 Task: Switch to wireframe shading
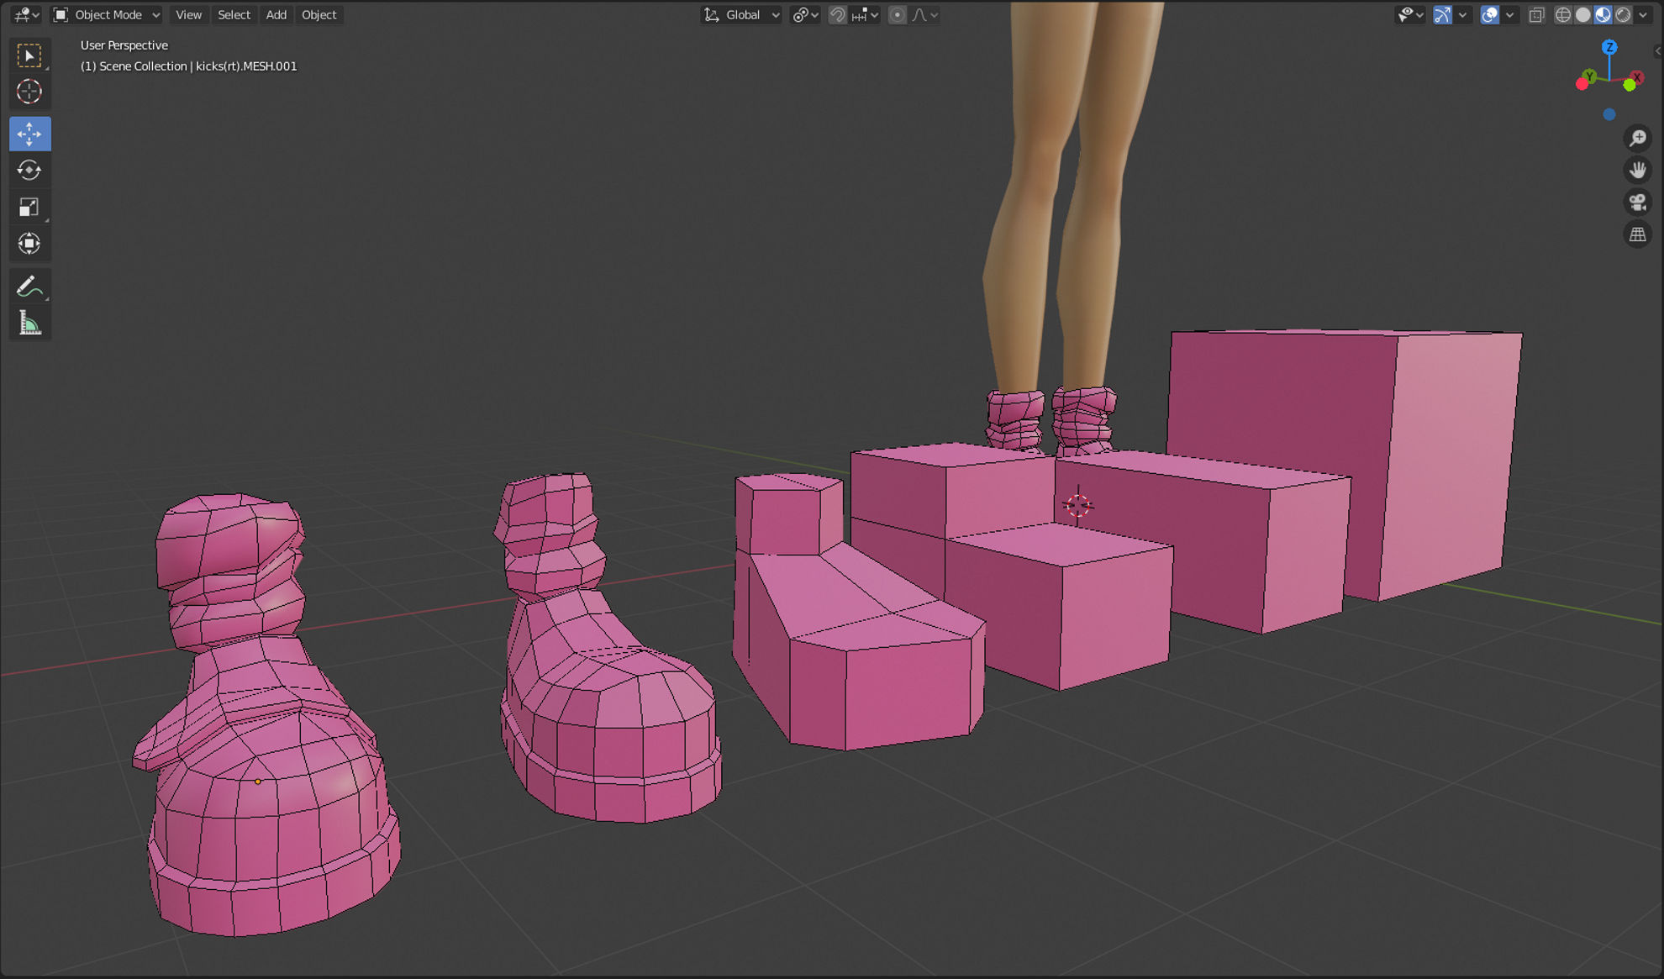[1562, 15]
